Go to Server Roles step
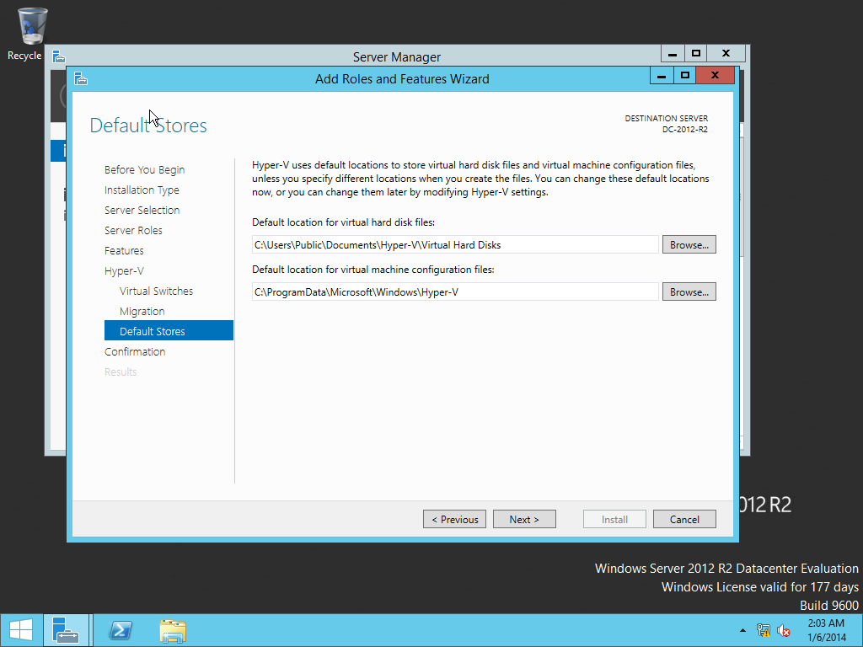Screen dimensions: 863x647 (x=133, y=231)
